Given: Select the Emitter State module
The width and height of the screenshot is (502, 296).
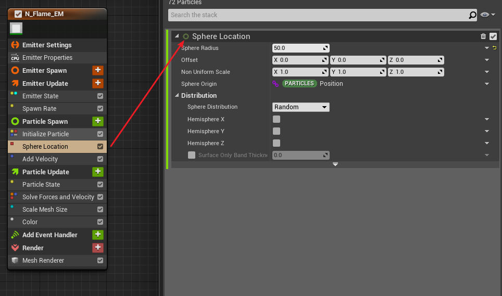Looking at the screenshot, I should pos(57,96).
